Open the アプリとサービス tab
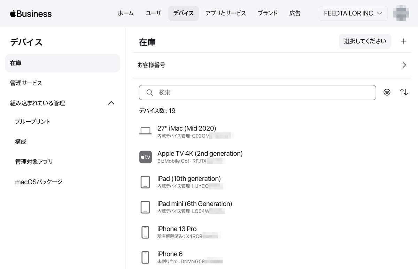 (226, 13)
